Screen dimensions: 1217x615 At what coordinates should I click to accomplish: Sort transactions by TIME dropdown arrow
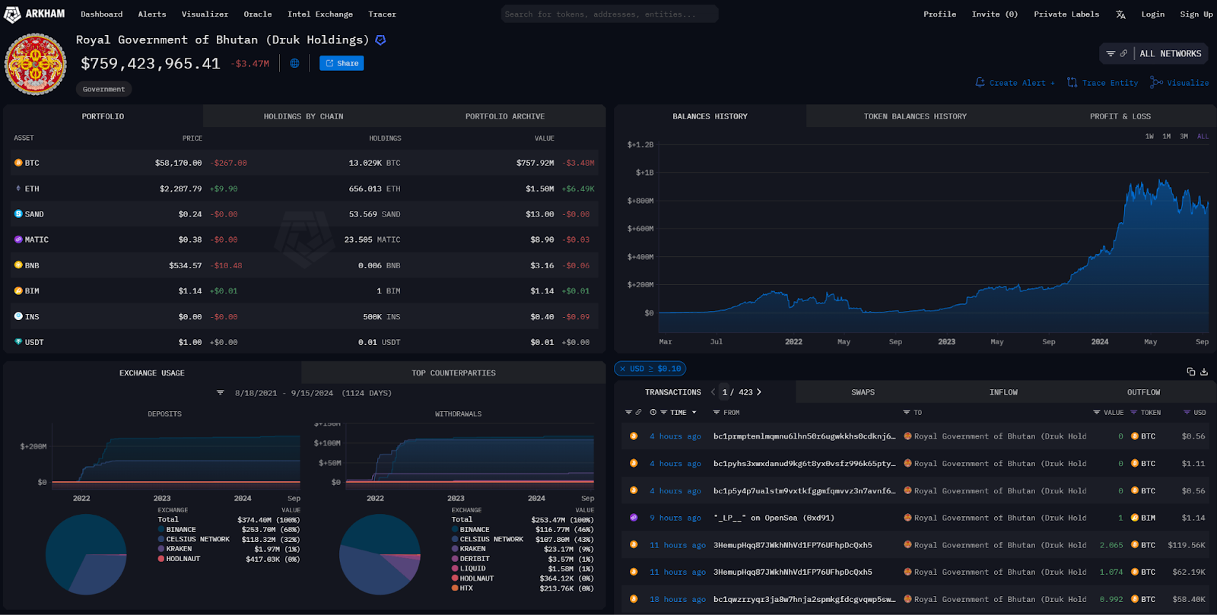pos(694,413)
